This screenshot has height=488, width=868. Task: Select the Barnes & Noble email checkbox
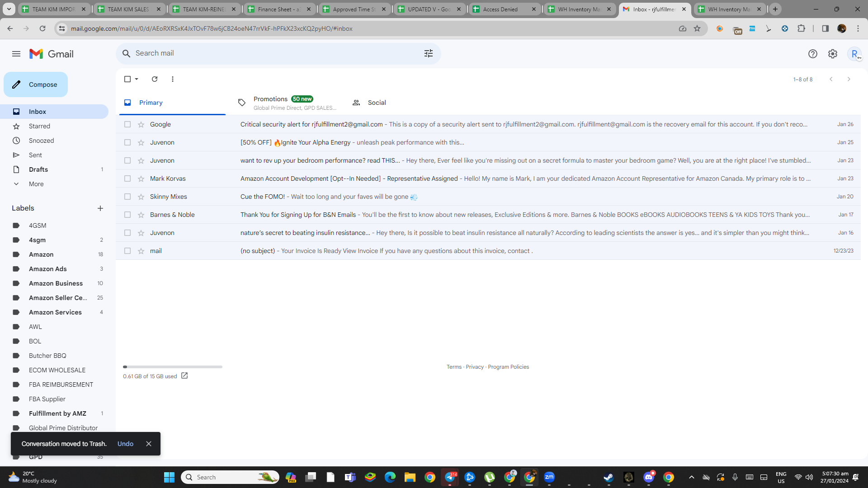(x=127, y=215)
